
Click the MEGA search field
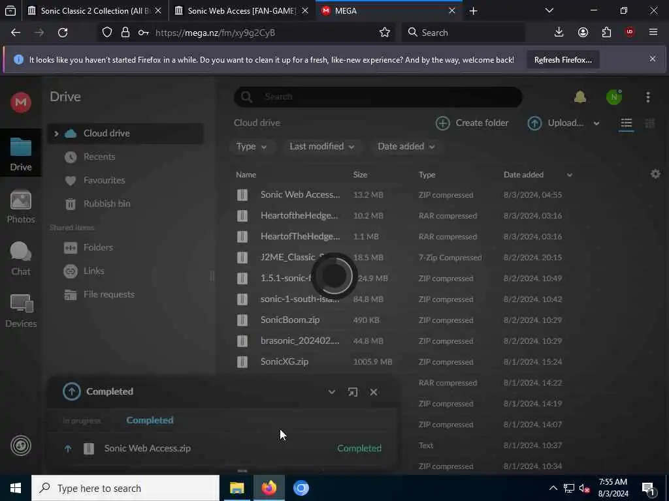[x=378, y=97]
